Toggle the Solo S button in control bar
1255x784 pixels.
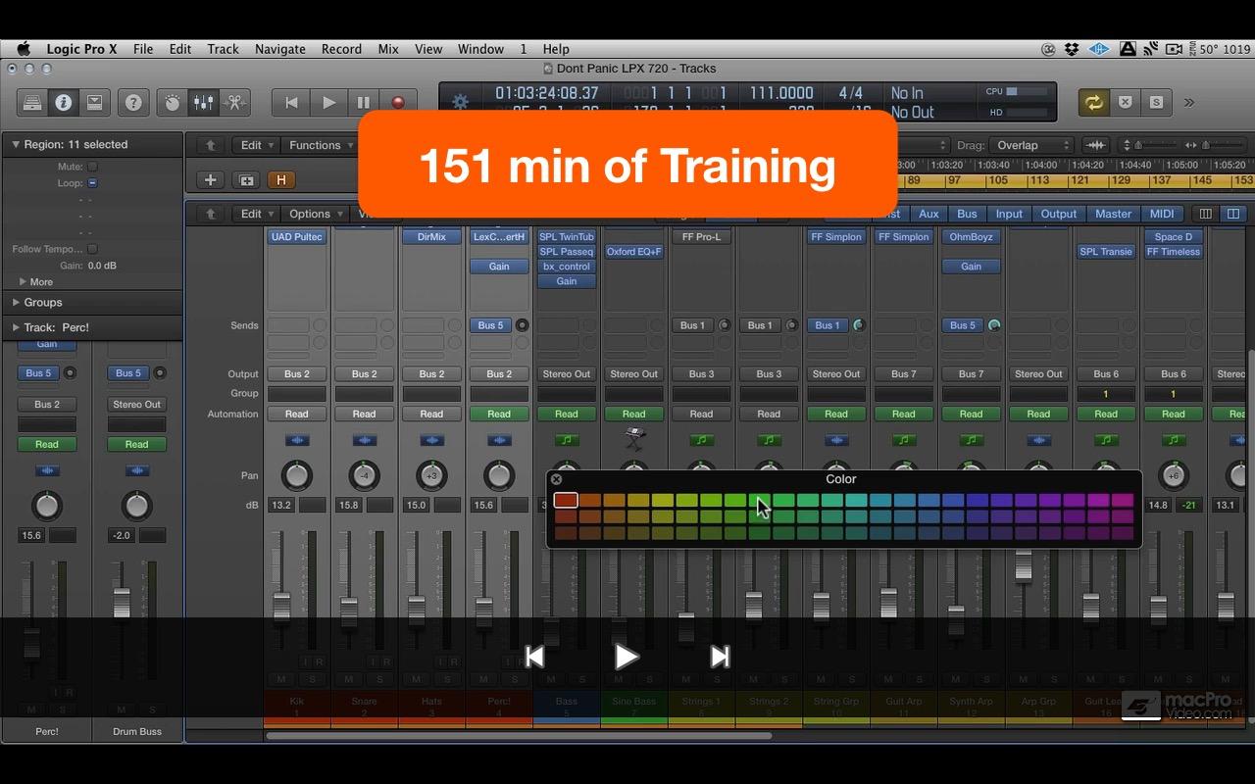(x=1156, y=102)
